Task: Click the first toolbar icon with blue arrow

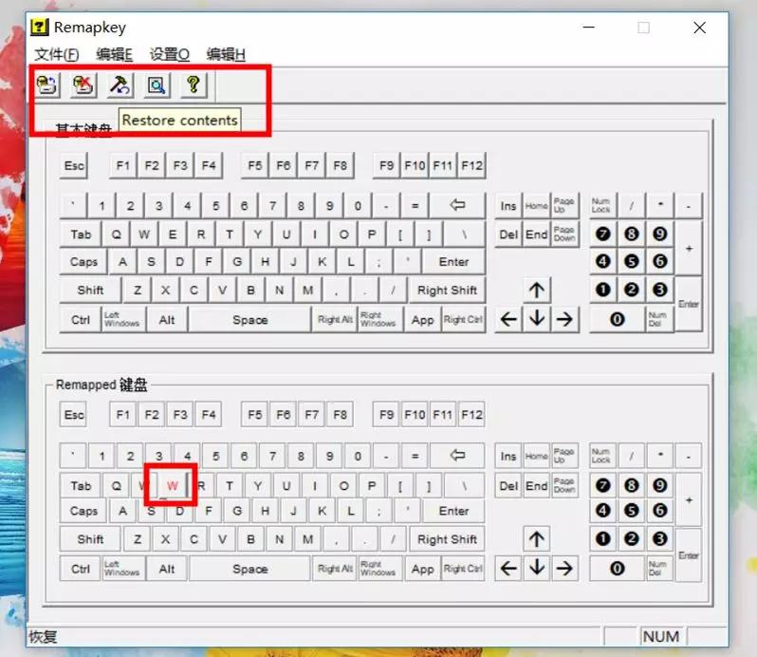Action: tap(46, 84)
